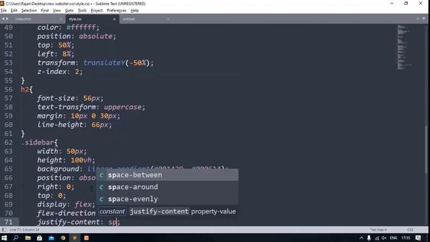Image resolution: width=430 pixels, height=242 pixels.
Task: Open the Project menu
Action: (97, 11)
